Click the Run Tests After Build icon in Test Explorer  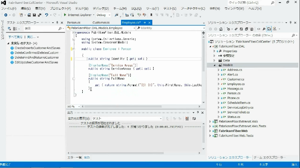coord(9,29)
